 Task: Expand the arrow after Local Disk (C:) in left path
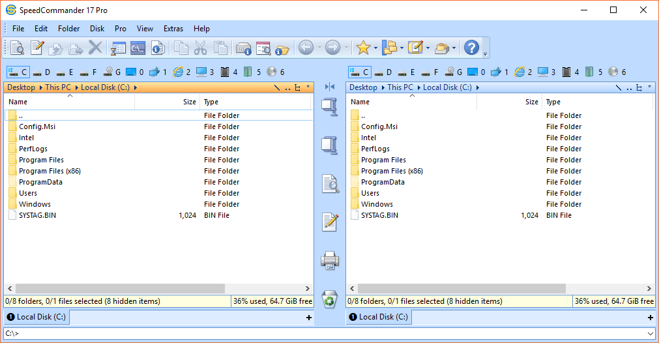tap(136, 87)
